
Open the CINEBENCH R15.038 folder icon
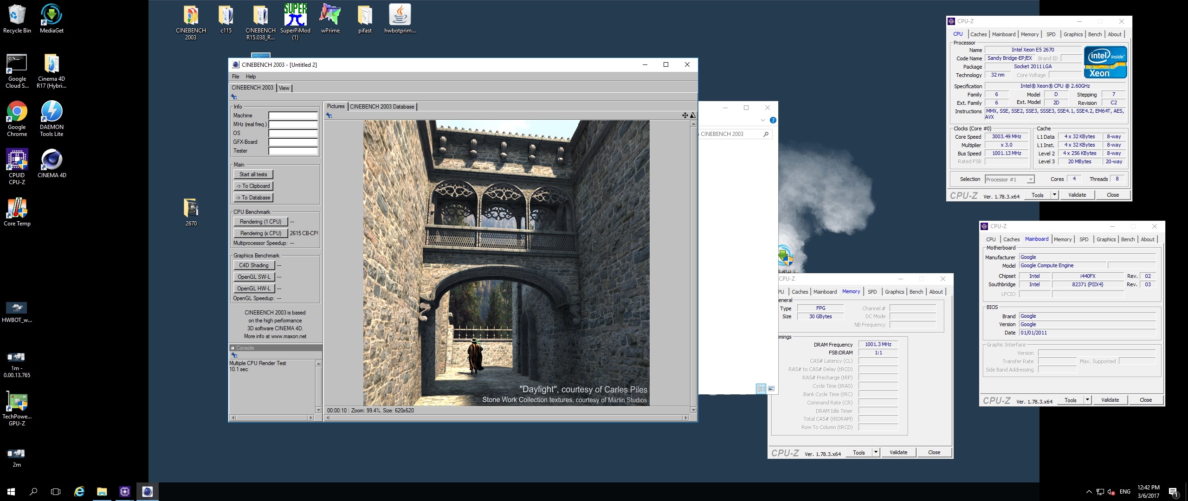(260, 22)
